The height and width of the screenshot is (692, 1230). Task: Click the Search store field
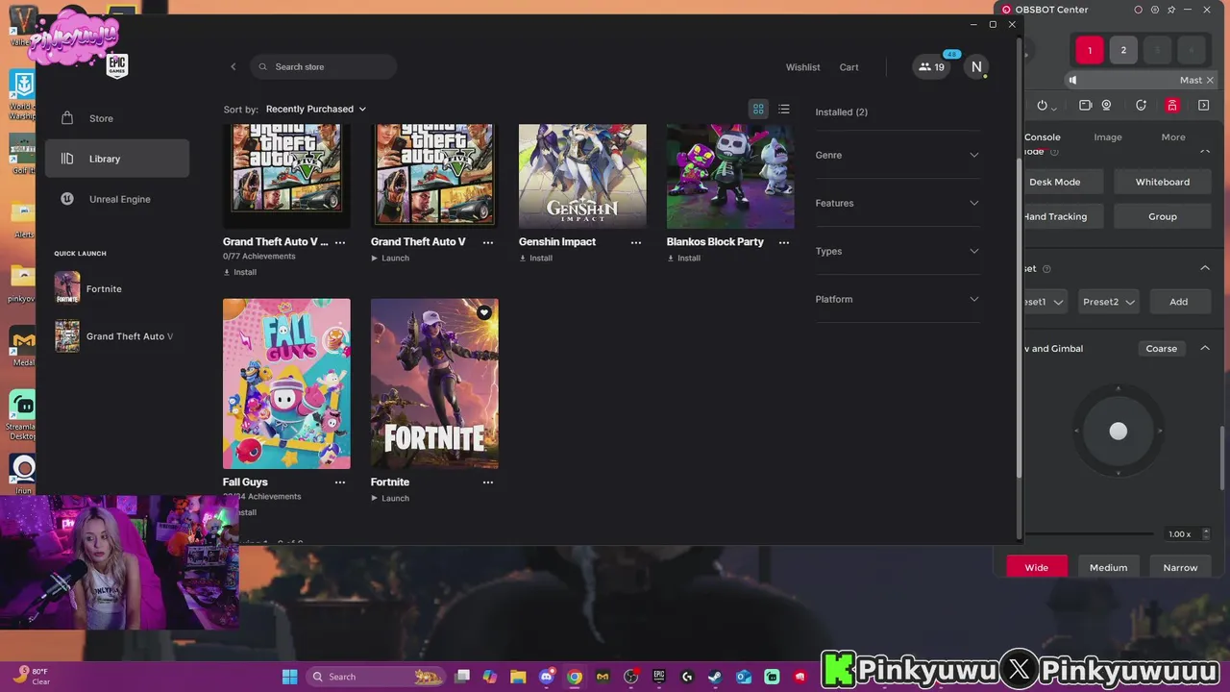pyautogui.click(x=324, y=66)
